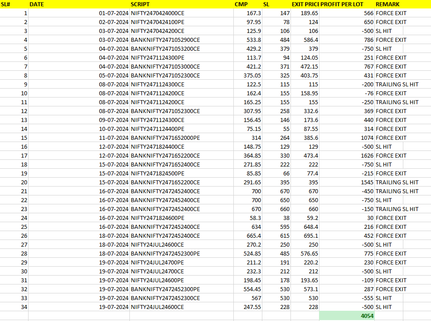Click script cell NIFTY2470424100PE

pos(182,22)
